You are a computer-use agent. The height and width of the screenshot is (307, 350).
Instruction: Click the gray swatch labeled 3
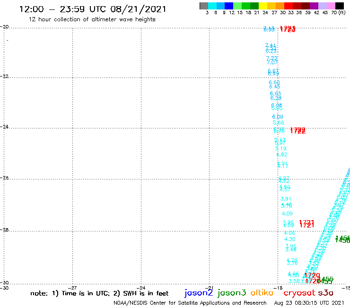coord(204,6)
